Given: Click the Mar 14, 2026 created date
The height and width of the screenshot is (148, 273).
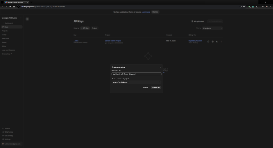Looking at the screenshot, I should pos(171,41).
